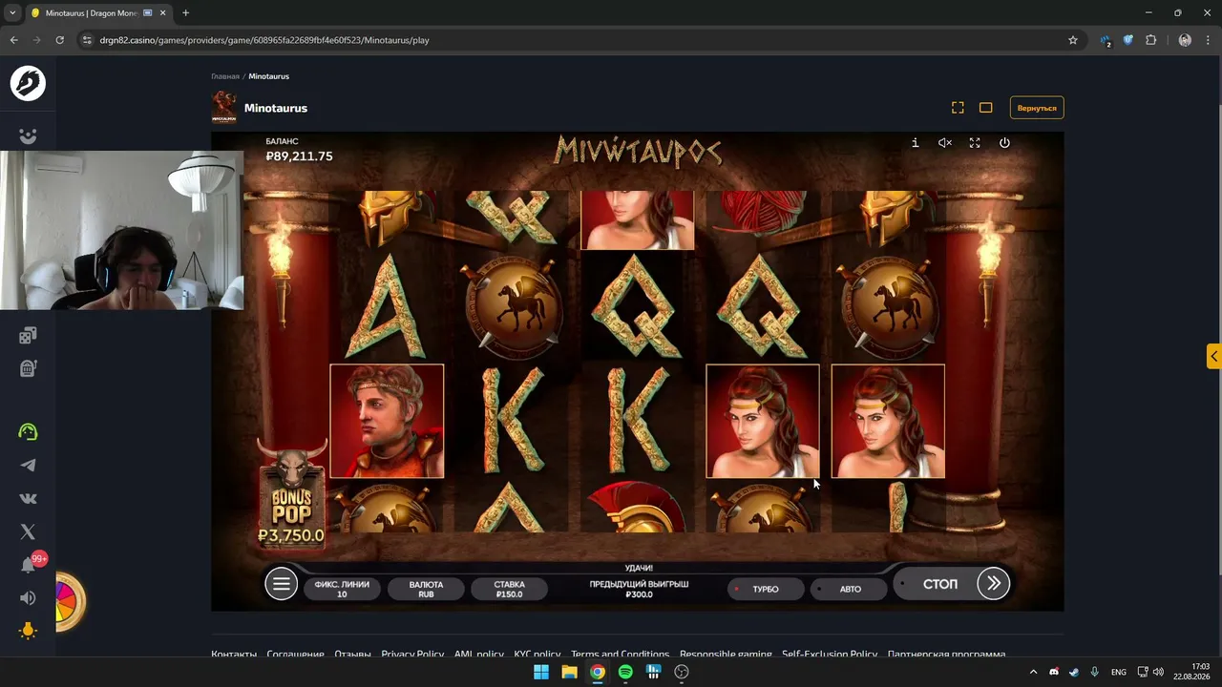Open the Отзывы footer link
The height and width of the screenshot is (687, 1222).
point(352,655)
